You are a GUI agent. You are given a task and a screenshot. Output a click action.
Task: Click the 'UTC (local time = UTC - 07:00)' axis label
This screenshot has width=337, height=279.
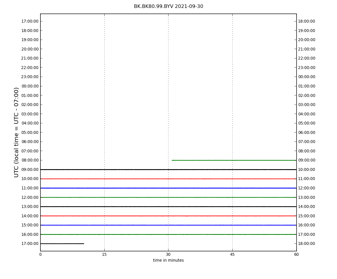point(16,132)
